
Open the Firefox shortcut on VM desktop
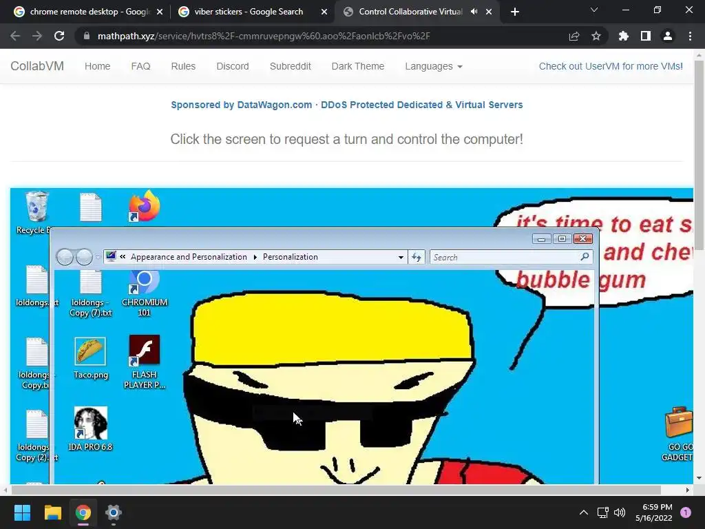pos(145,206)
